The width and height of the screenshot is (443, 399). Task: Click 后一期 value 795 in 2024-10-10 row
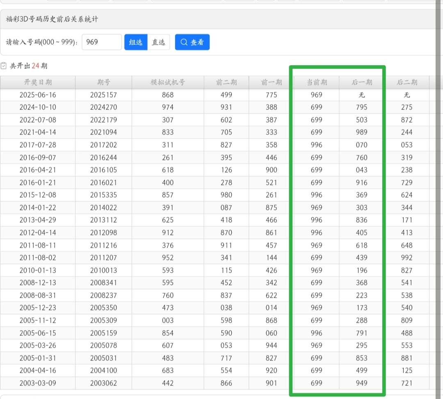[362, 107]
